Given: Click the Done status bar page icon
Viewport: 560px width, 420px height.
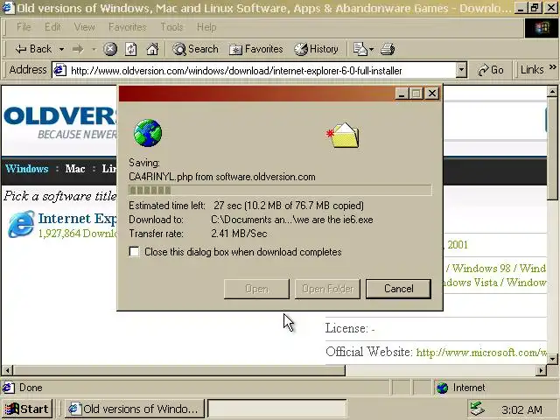Looking at the screenshot, I should pyautogui.click(x=9, y=388).
